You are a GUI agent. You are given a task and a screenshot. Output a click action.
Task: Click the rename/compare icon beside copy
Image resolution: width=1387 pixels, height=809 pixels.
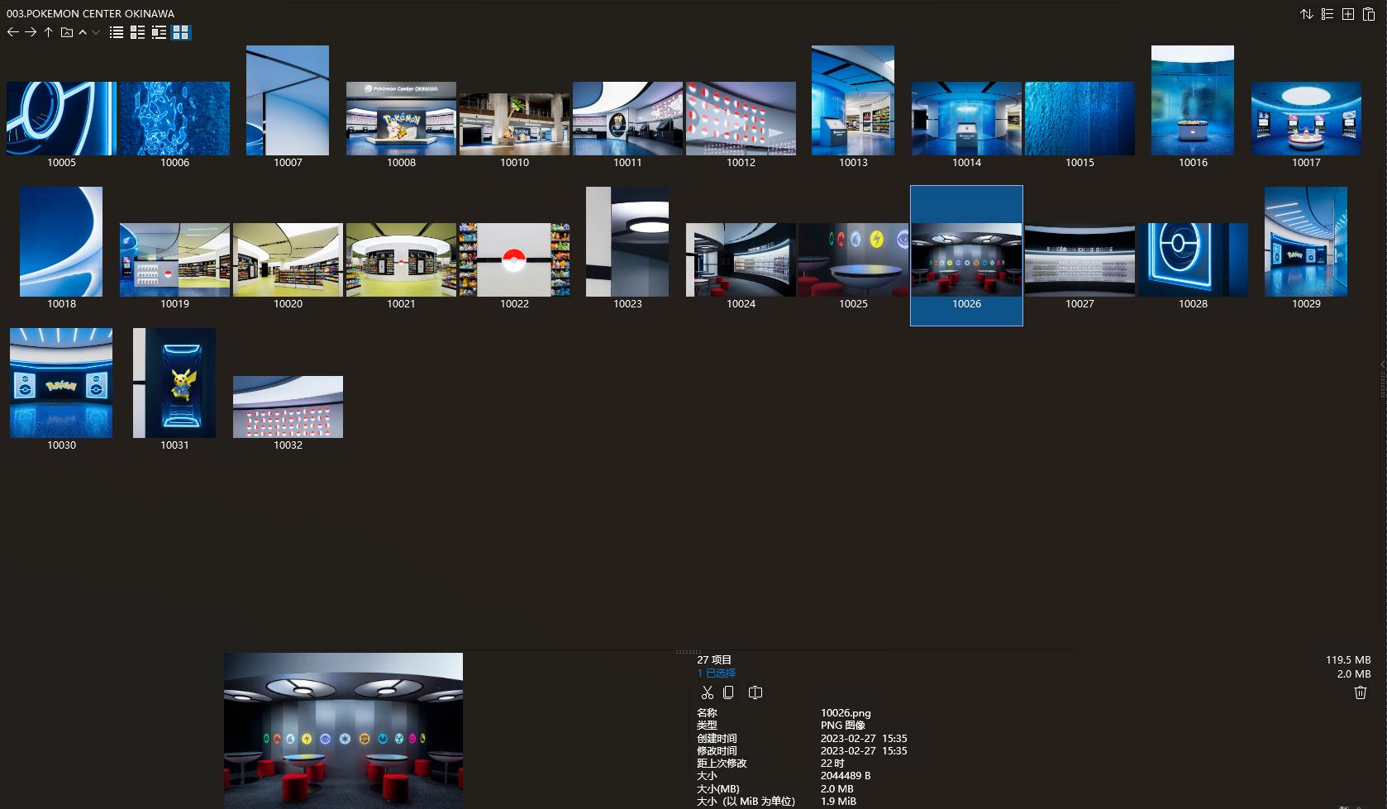(755, 692)
